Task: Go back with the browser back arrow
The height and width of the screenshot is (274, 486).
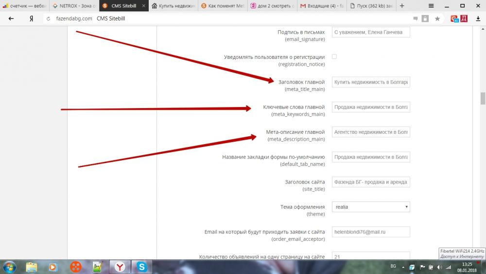Action: (x=11, y=18)
